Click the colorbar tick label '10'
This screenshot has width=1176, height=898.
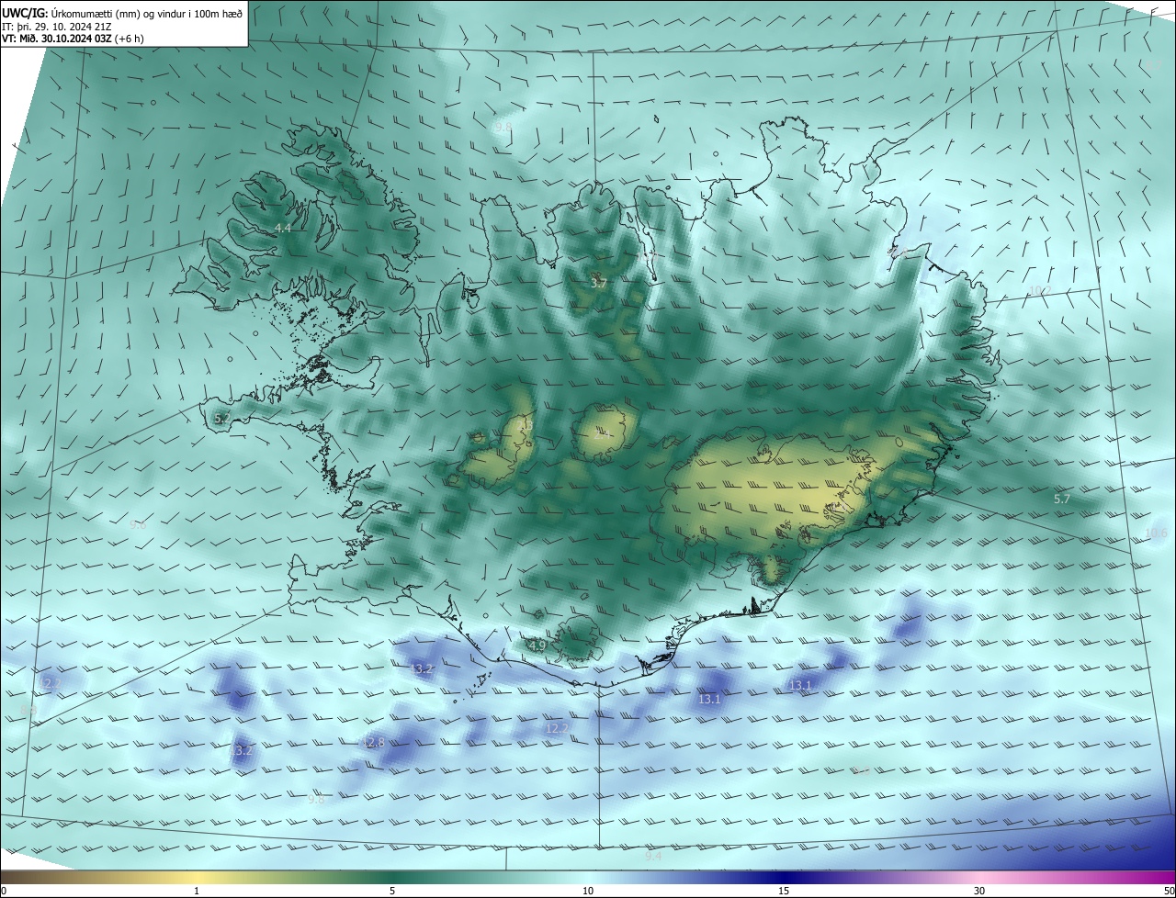(588, 891)
